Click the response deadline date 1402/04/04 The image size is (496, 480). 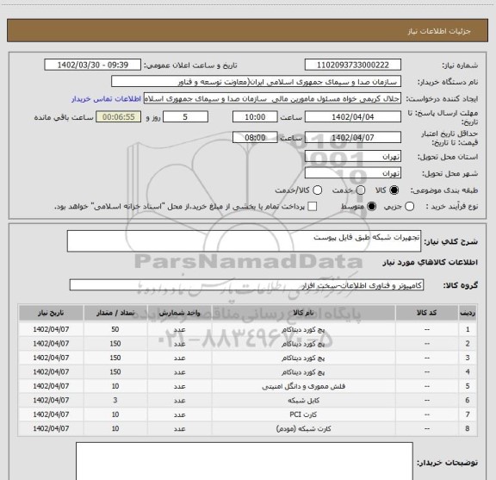tap(353, 117)
